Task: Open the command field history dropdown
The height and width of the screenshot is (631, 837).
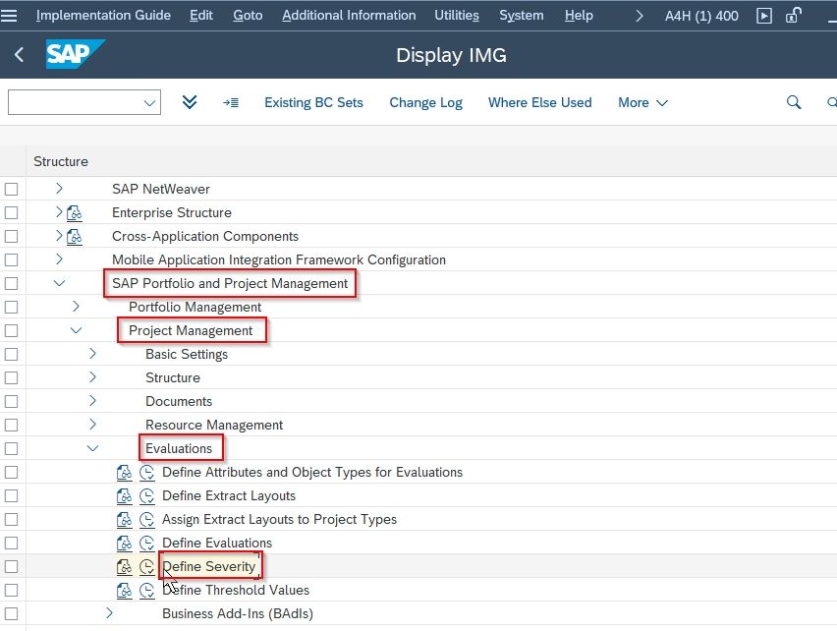Action: [x=150, y=102]
